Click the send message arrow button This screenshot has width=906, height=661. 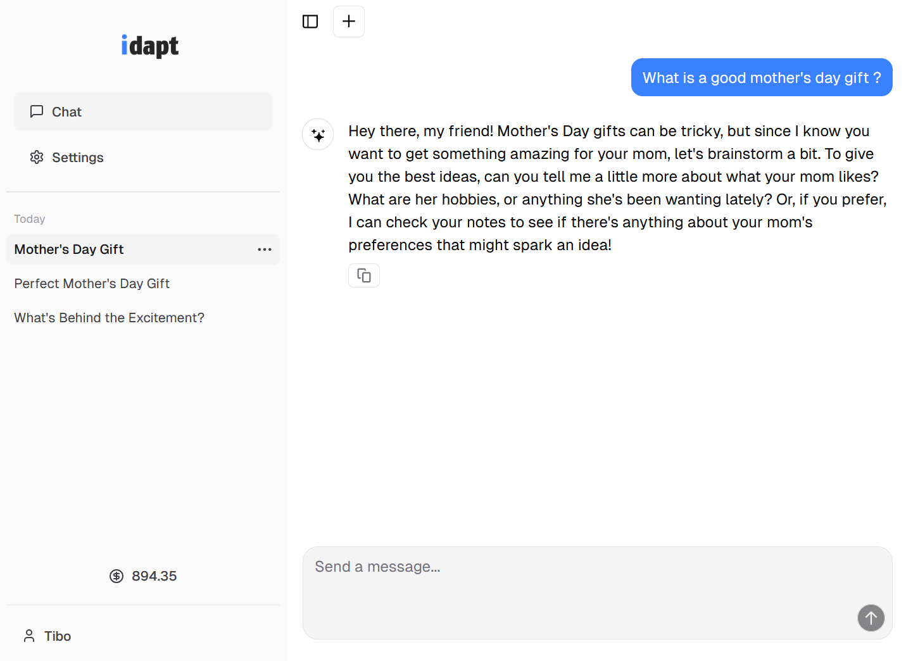871,618
